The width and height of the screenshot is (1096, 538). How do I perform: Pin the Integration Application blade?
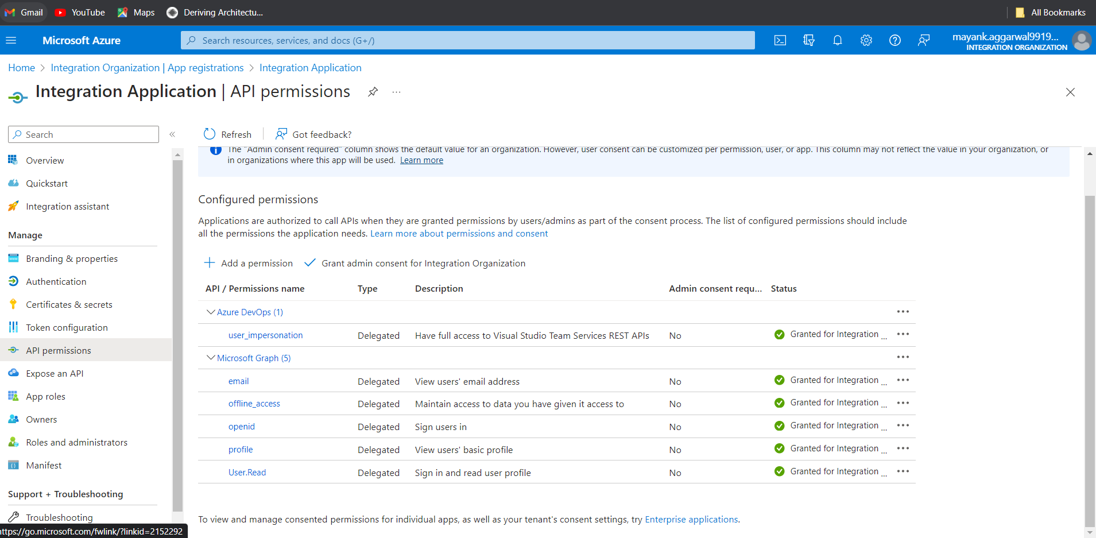373,92
